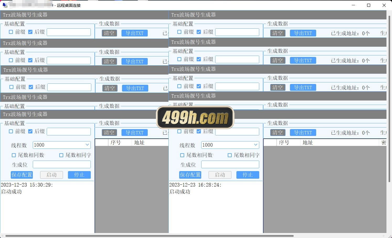
Task: Select 已生成地址: 0个 text above the 16:28:24 window's table
Action: [350, 133]
